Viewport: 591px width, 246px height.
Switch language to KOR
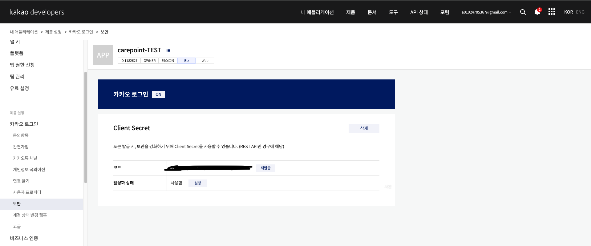569,12
